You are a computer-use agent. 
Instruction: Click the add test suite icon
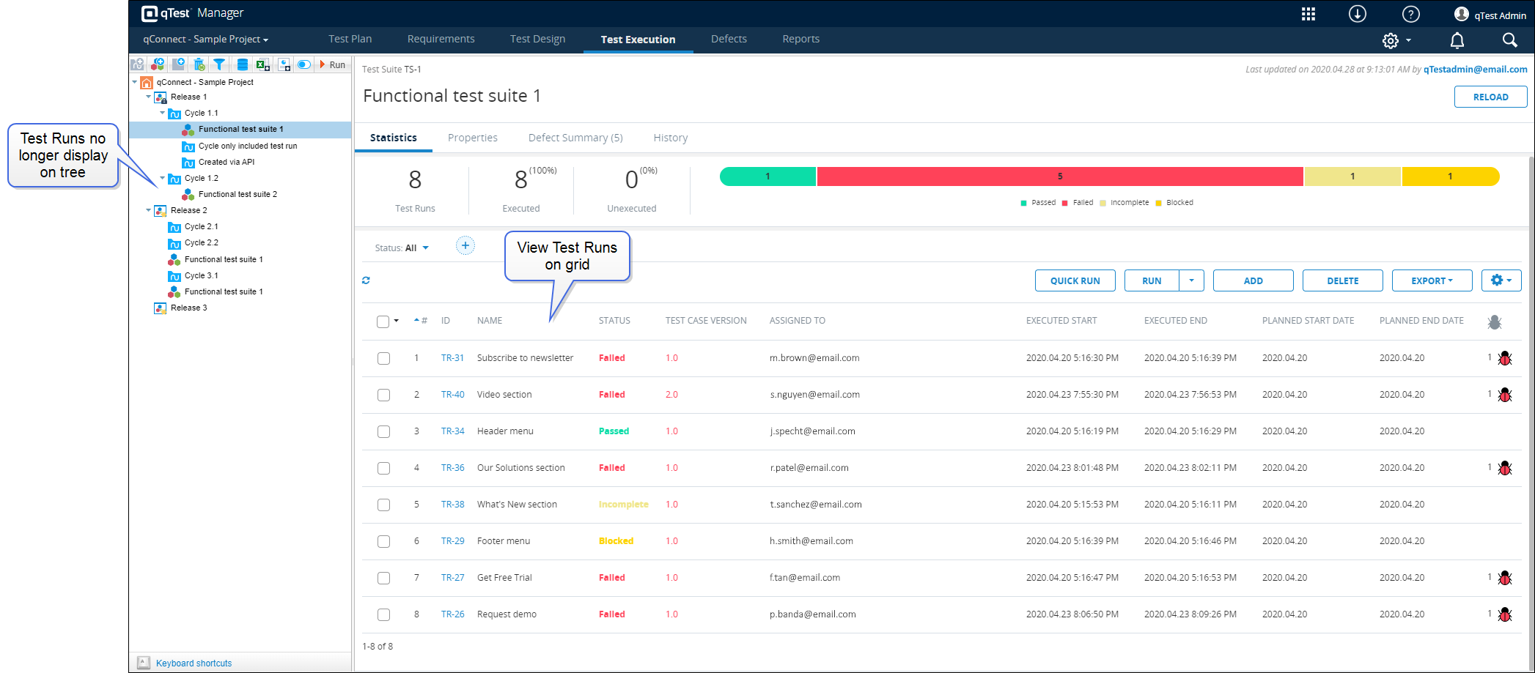pyautogui.click(x=158, y=64)
